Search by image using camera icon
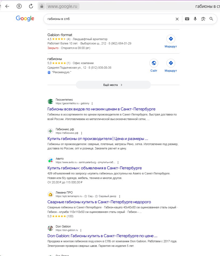This screenshot has width=220, height=256. (203, 19)
